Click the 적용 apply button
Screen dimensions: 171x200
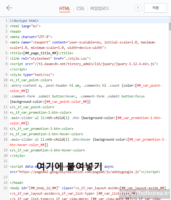click(x=155, y=8)
